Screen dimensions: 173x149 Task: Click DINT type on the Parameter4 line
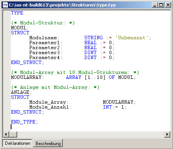tap(90, 58)
